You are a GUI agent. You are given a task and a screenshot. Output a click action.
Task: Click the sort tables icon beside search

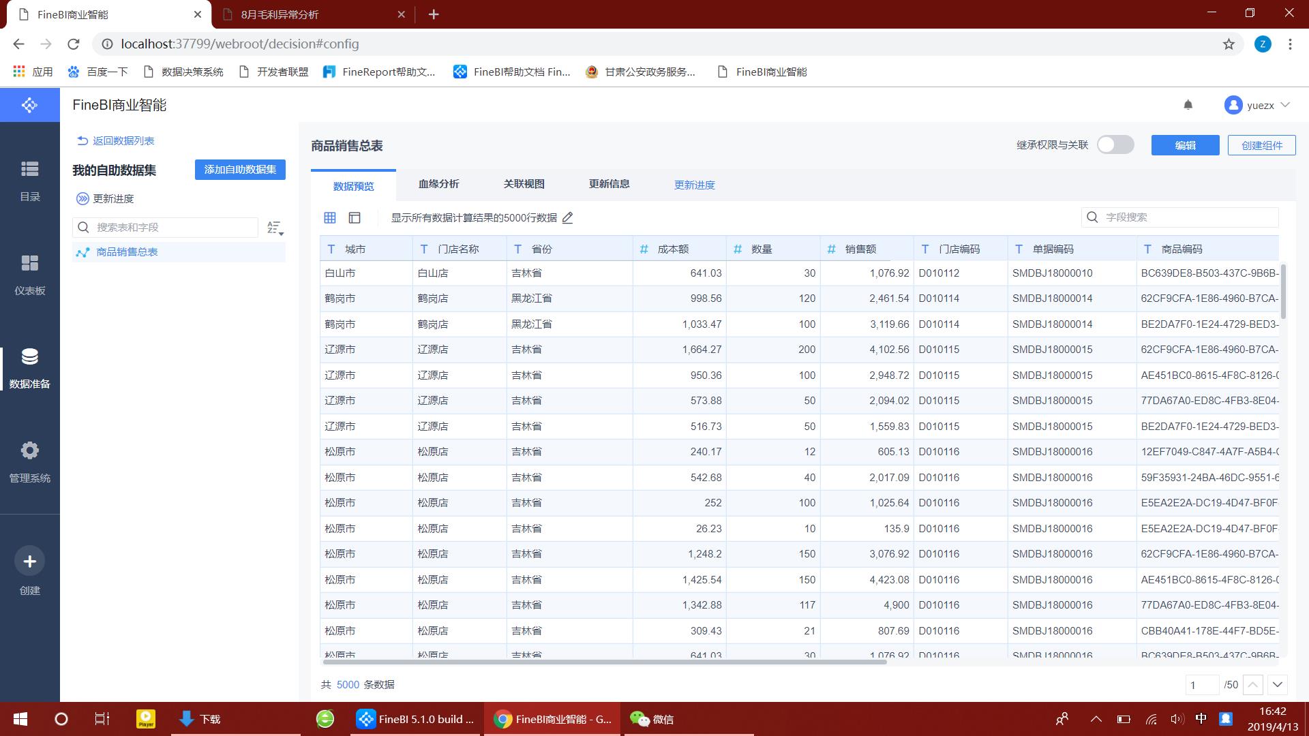pos(275,228)
